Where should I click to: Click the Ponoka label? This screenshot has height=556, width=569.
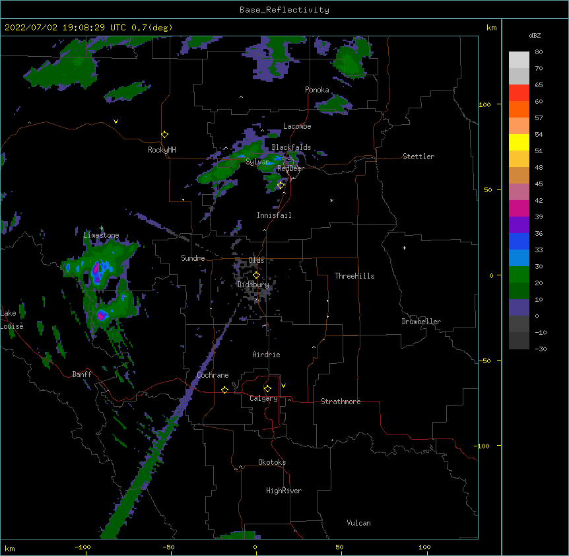(x=317, y=90)
